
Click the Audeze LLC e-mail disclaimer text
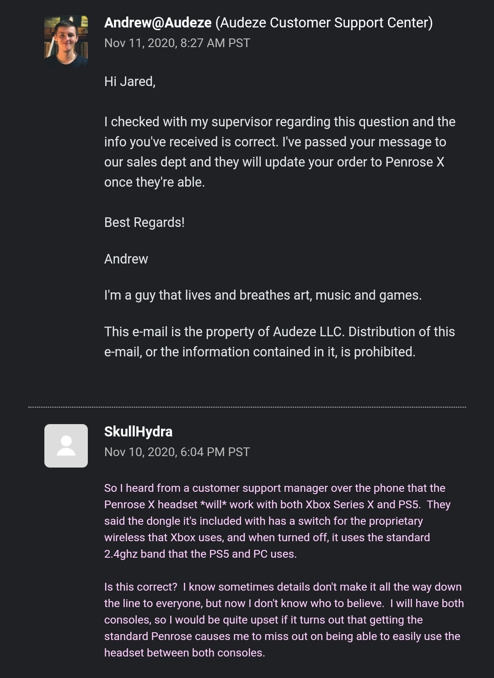pyautogui.click(x=279, y=342)
